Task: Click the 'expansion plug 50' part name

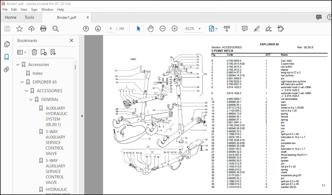Action: click(291, 175)
